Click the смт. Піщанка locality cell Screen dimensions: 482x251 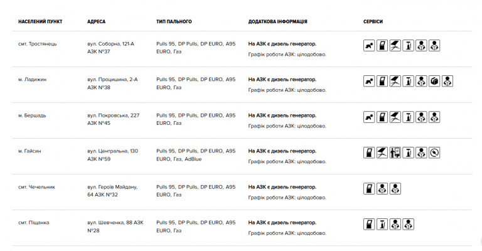33,223
